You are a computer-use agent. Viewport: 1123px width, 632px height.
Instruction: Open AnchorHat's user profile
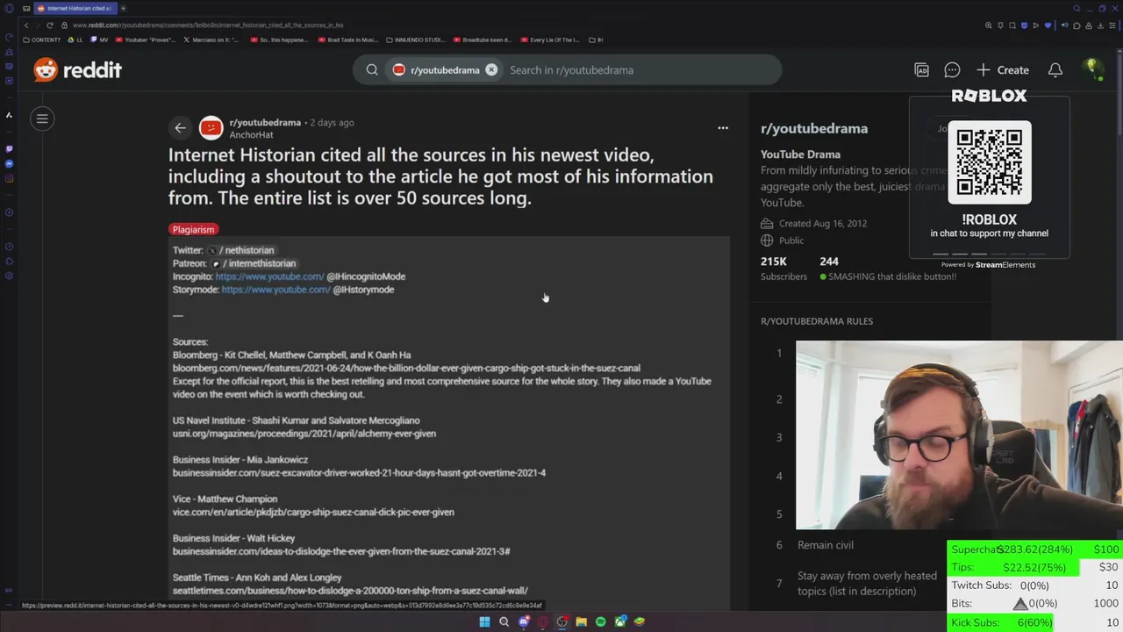point(251,135)
